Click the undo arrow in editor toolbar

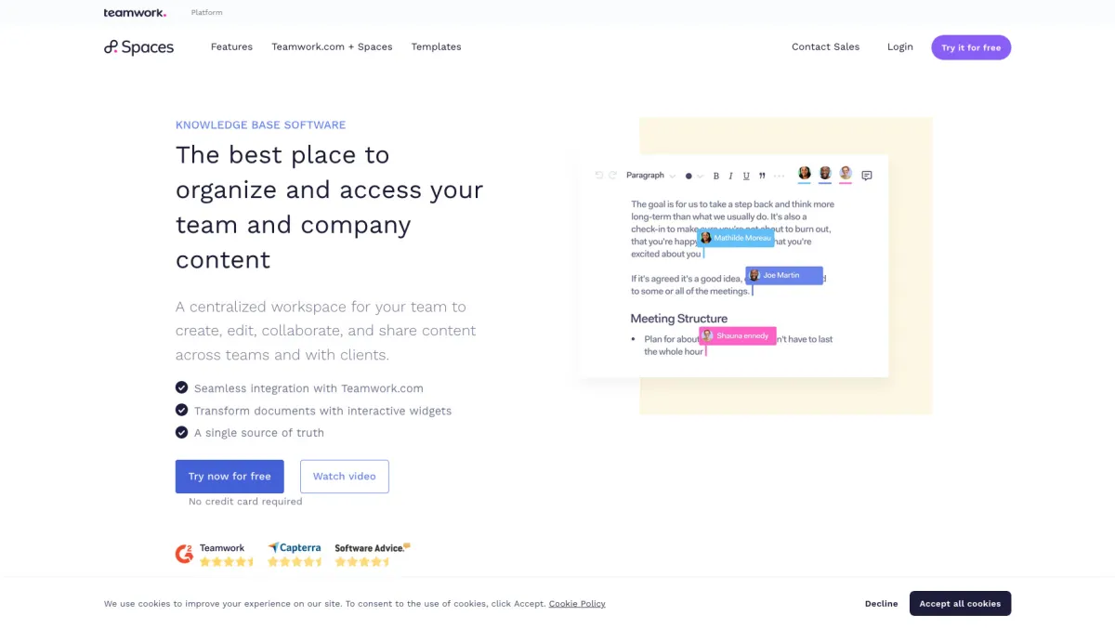coord(599,176)
